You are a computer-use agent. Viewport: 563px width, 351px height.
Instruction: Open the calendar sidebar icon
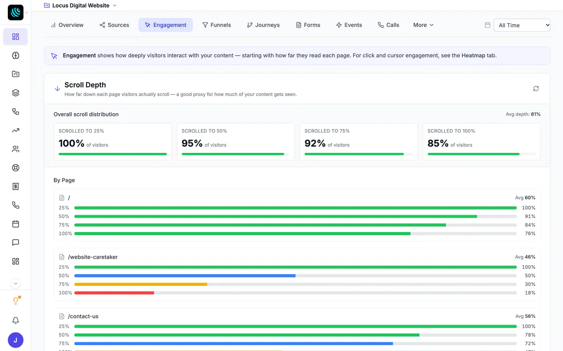tap(16, 224)
